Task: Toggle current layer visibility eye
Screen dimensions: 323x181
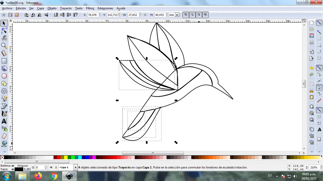Action: tap(51, 167)
